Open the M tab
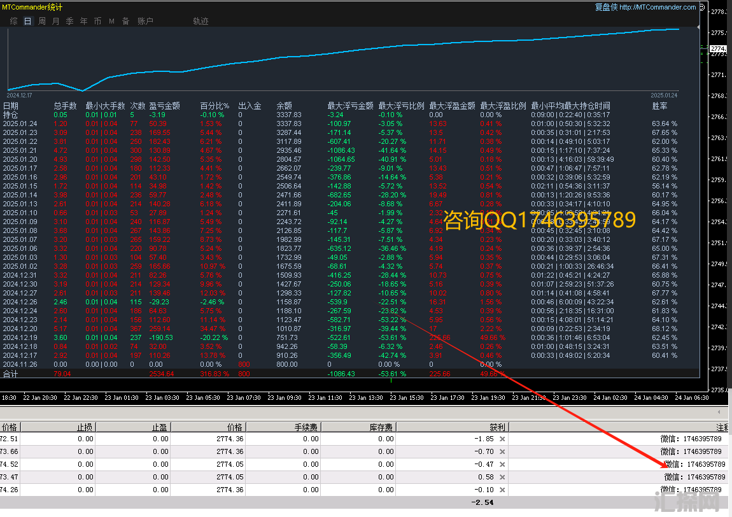 point(111,21)
